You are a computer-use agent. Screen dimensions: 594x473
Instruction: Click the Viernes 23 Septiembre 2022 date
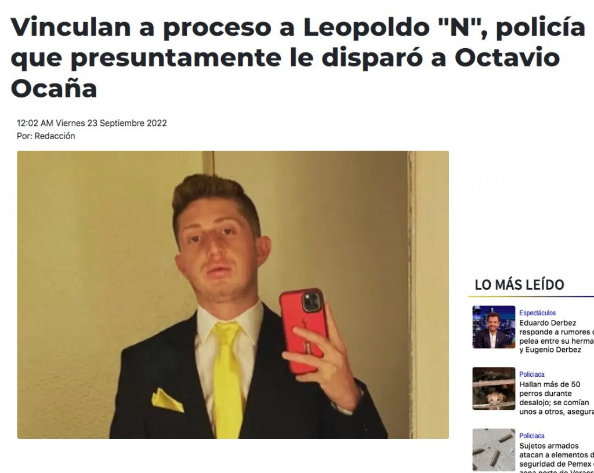coord(111,123)
